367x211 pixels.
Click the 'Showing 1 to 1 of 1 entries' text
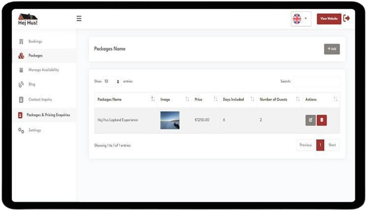tap(112, 145)
